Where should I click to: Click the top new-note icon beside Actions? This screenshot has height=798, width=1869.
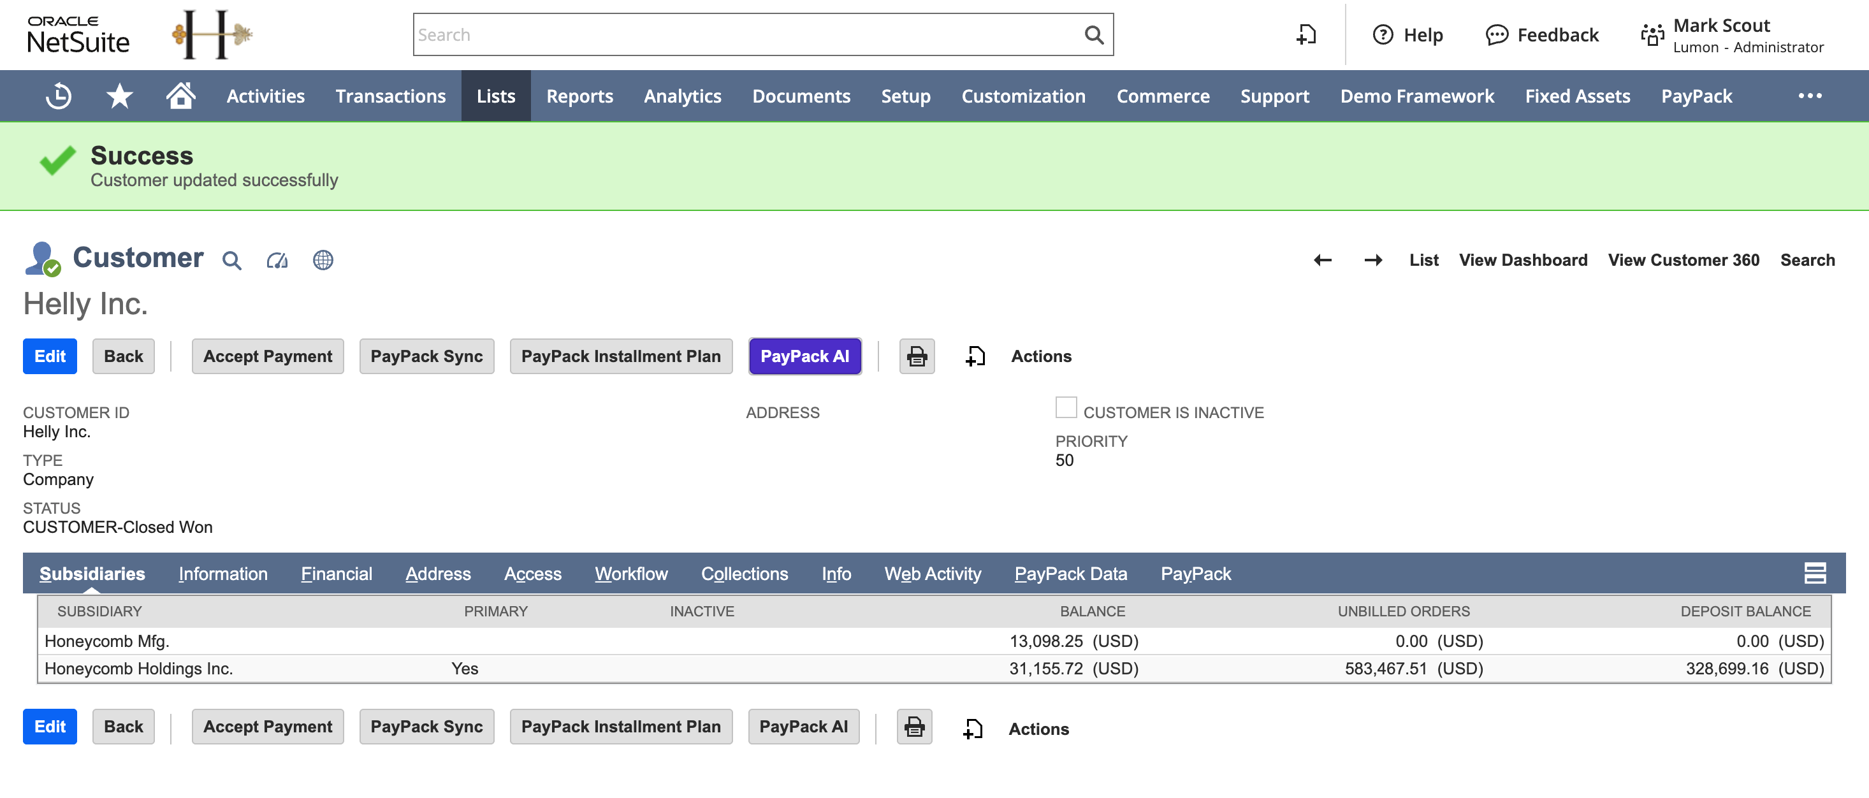(x=975, y=356)
